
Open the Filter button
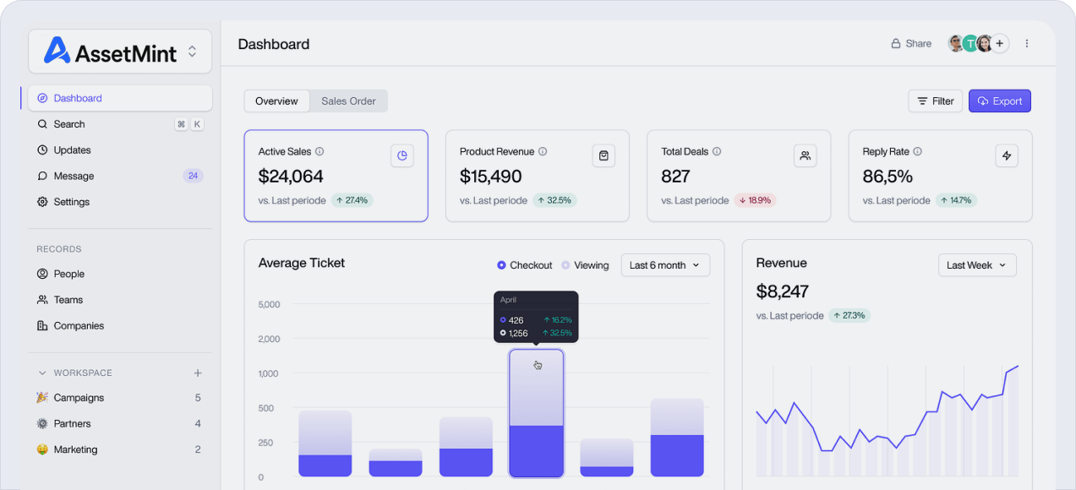pyautogui.click(x=936, y=101)
